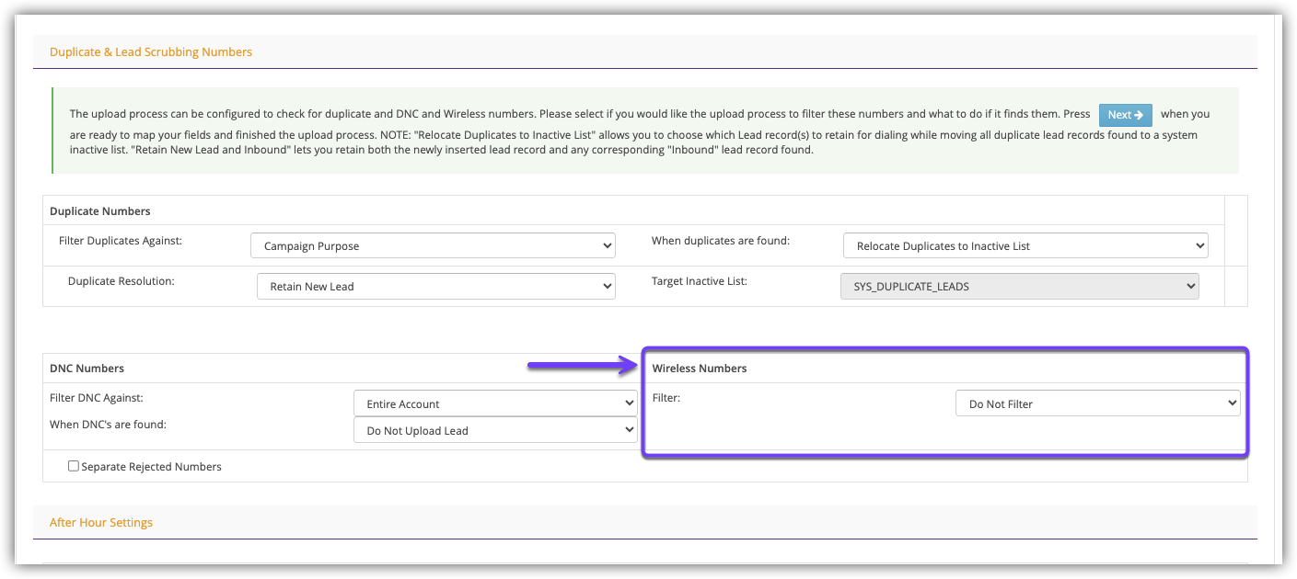Enable the Separate Rejected Numbers checkbox
The height and width of the screenshot is (579, 1297).
pyautogui.click(x=74, y=466)
